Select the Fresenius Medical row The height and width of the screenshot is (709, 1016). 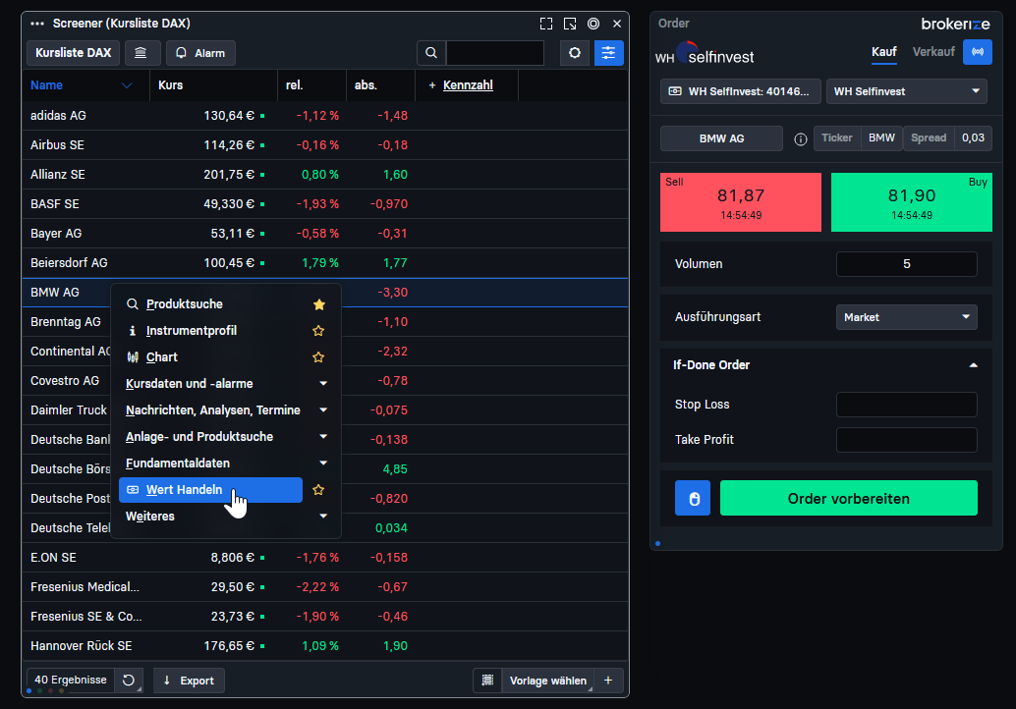[x=324, y=587]
